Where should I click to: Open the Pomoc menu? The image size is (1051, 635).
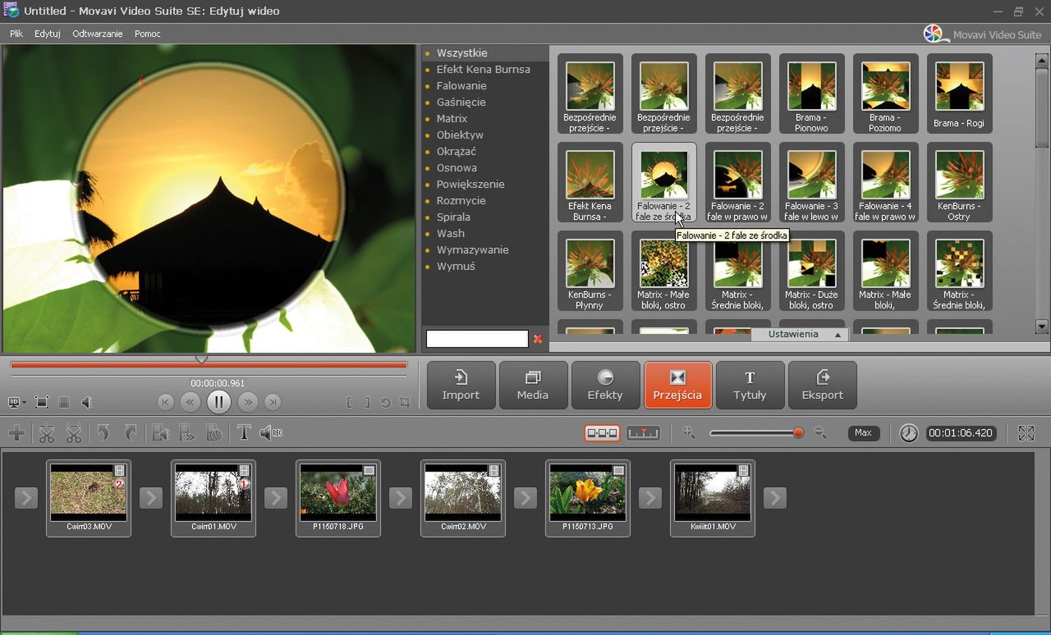tap(148, 34)
